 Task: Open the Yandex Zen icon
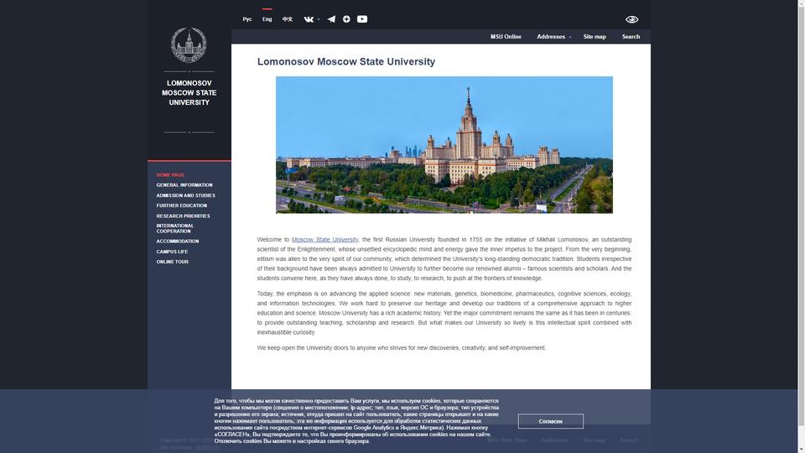(x=346, y=19)
